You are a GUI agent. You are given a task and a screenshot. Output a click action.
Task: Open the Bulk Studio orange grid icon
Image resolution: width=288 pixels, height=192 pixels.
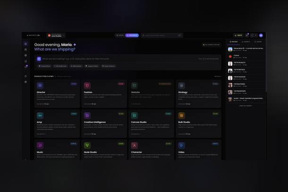(x=182, y=115)
